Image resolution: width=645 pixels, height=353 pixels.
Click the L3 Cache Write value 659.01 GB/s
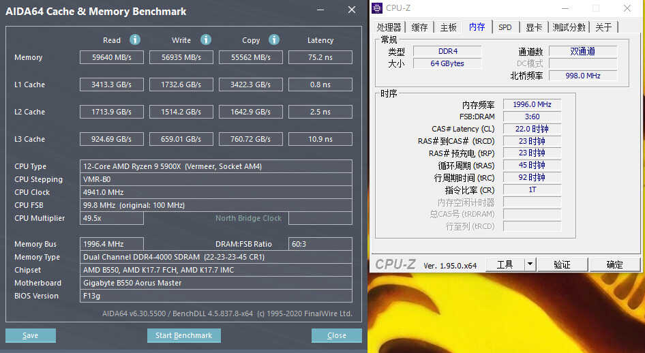point(181,139)
